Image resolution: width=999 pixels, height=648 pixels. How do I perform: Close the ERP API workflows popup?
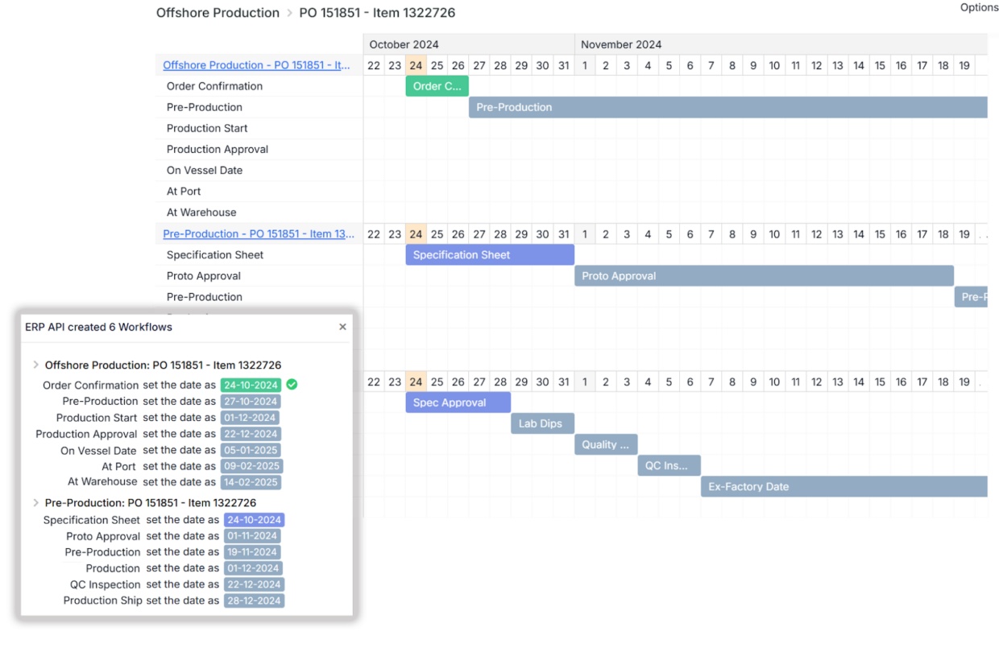pos(342,327)
